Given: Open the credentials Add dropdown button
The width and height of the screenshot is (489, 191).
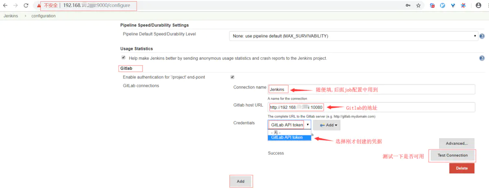Looking at the screenshot, I should pyautogui.click(x=327, y=125).
